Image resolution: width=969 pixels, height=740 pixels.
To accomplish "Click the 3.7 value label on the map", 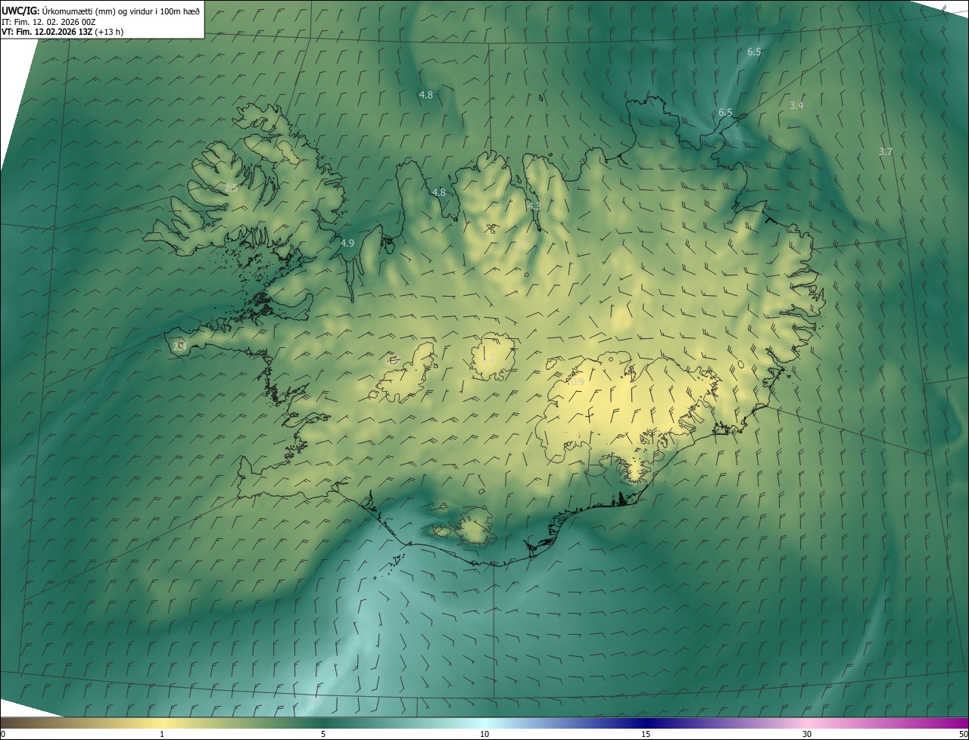I will click(x=886, y=152).
